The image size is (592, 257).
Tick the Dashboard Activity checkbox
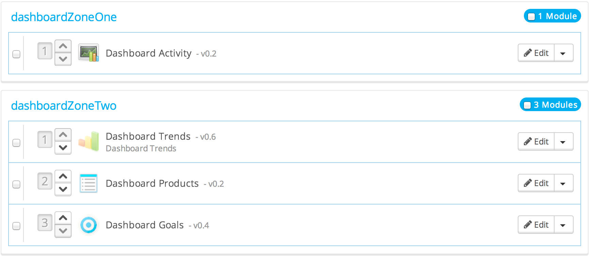pyautogui.click(x=16, y=54)
